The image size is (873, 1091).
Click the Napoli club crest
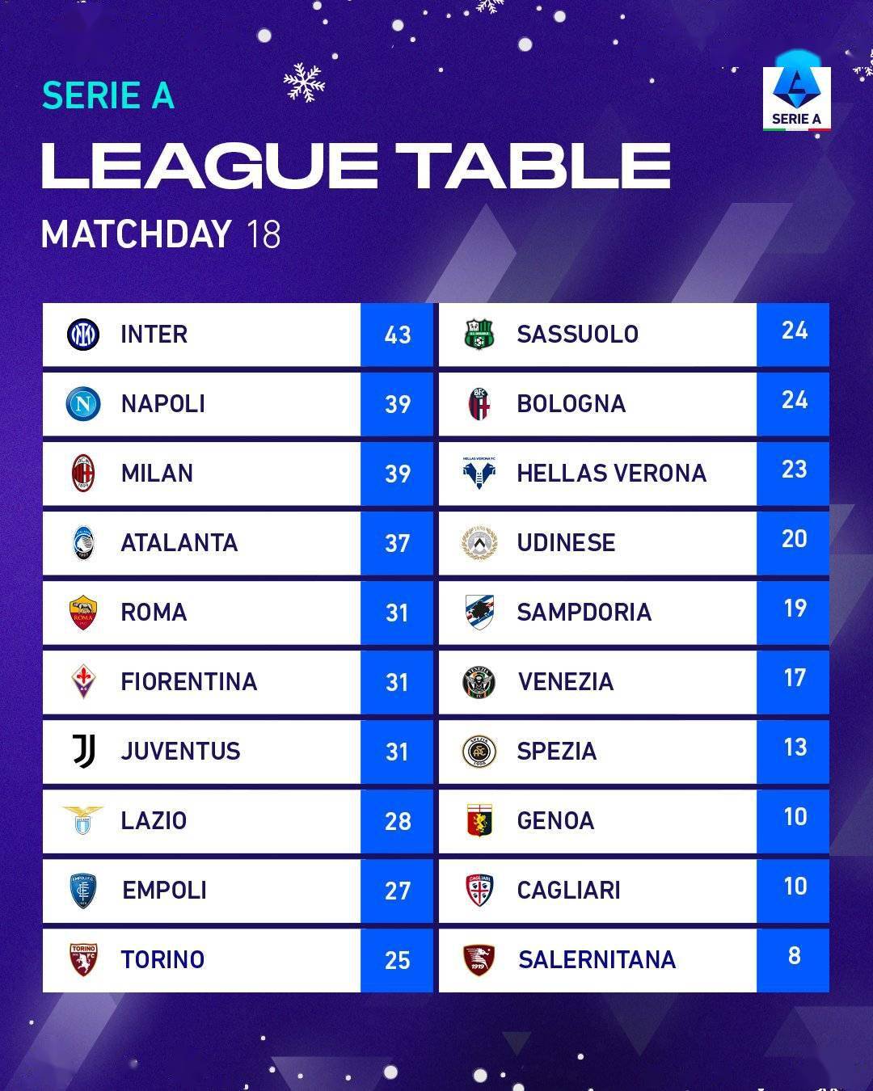[x=82, y=403]
